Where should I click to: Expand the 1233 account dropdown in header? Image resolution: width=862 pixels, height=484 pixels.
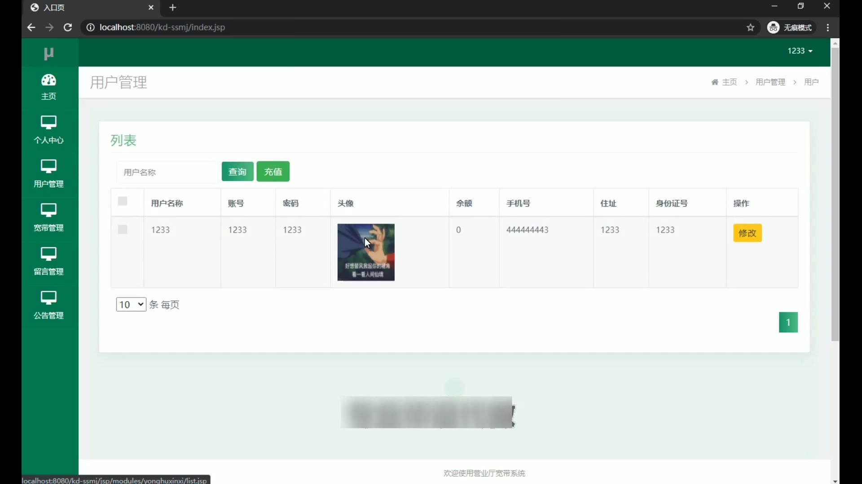(x=800, y=51)
